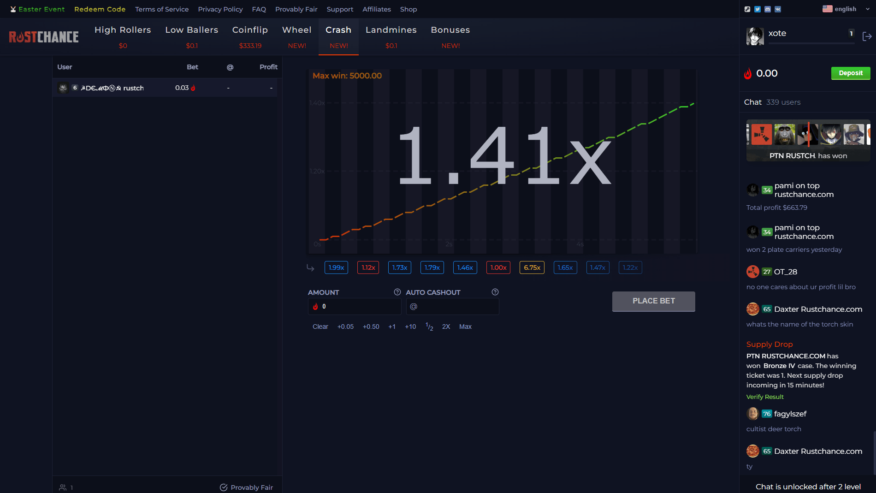Open the Discord social icon
Image resolution: width=876 pixels, height=493 pixels.
tap(767, 9)
